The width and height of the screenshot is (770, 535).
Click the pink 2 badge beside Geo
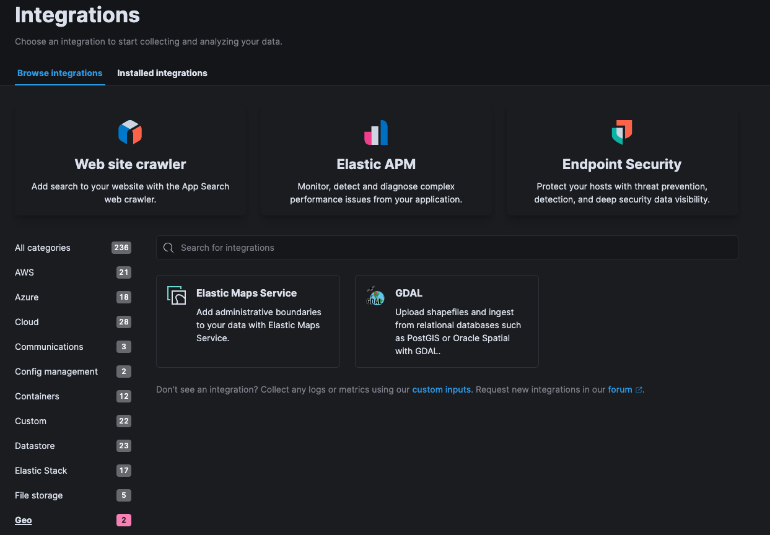(124, 520)
